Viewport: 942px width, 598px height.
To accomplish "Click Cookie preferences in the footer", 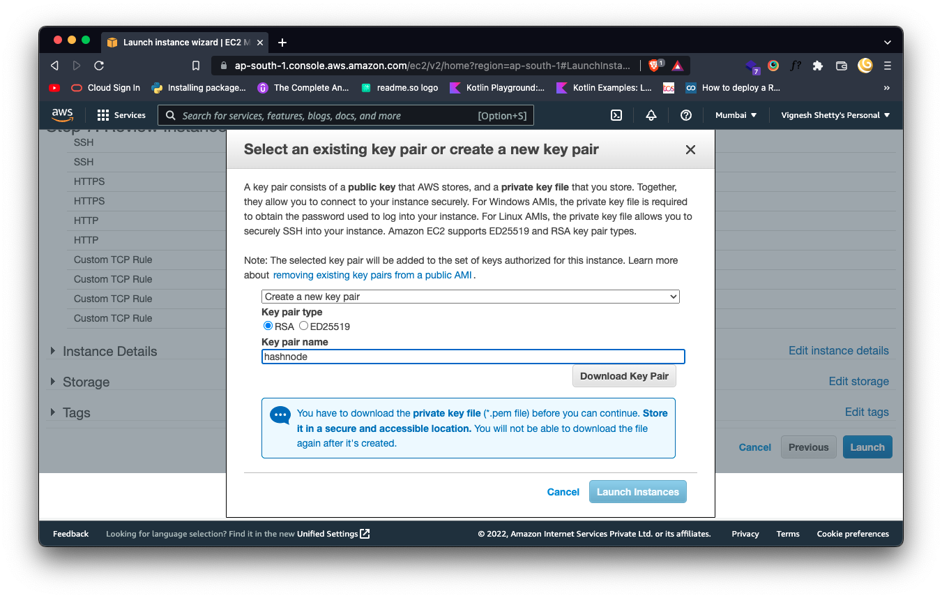I will (x=853, y=534).
